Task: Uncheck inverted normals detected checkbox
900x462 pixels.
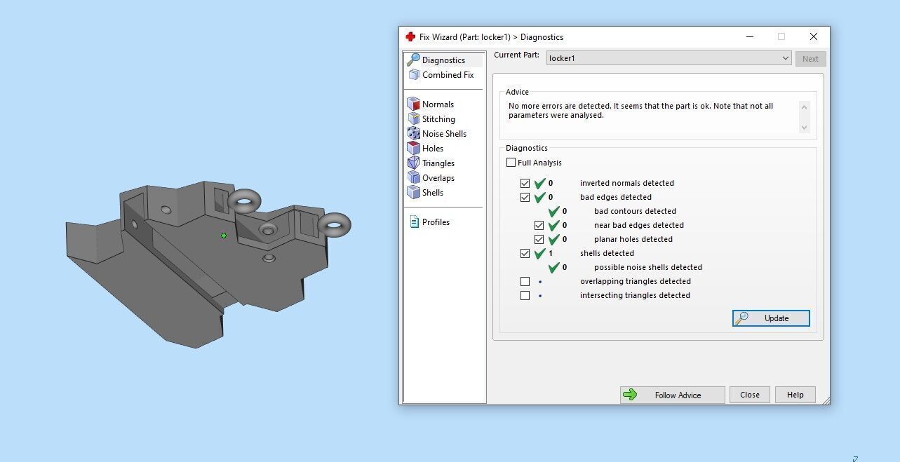Action: (525, 183)
